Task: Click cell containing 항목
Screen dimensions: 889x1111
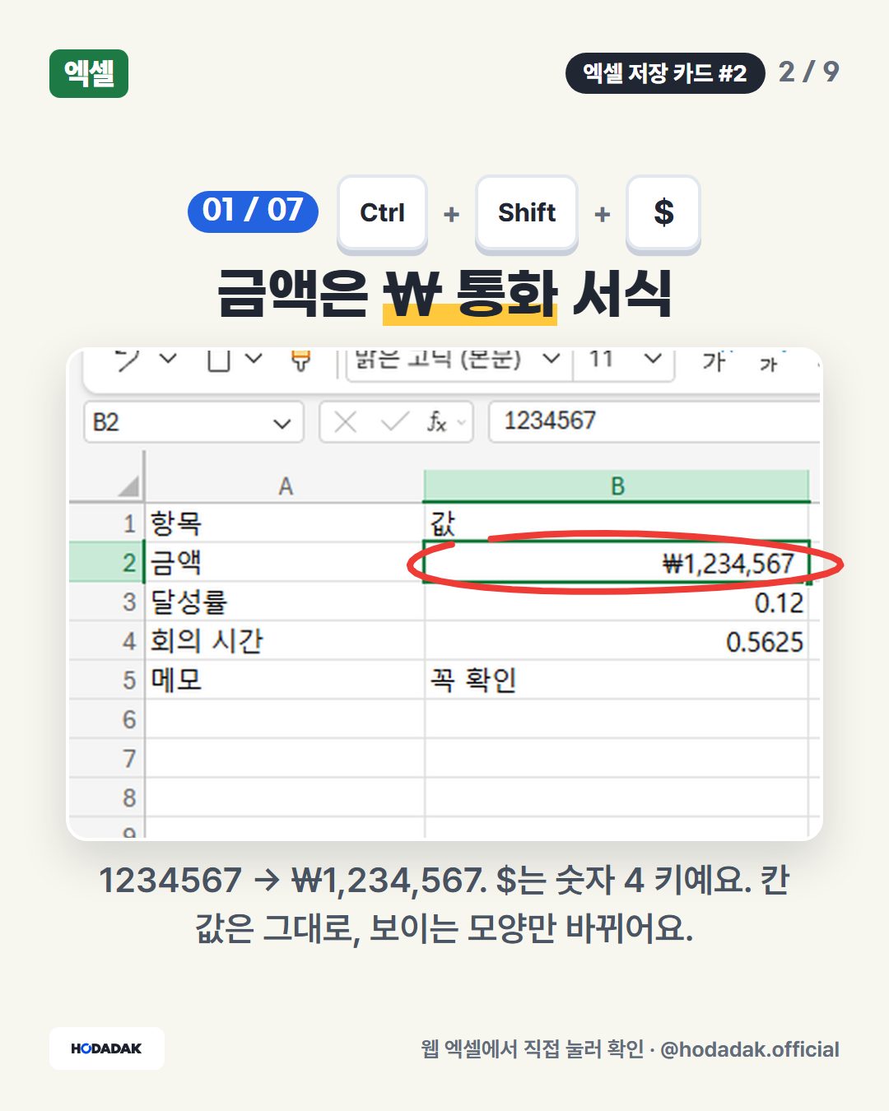Action: coord(285,523)
